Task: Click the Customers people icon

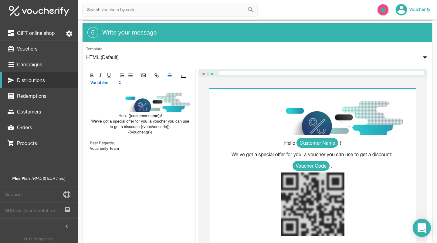Action: tap(11, 112)
